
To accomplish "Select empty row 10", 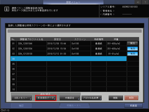I will coord(69,89).
